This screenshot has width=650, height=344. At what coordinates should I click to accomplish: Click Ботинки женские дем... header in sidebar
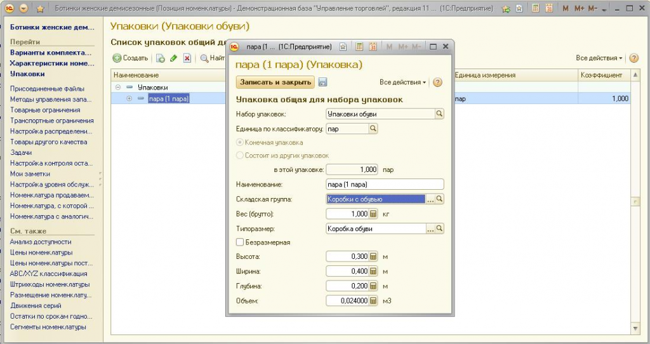click(x=52, y=27)
